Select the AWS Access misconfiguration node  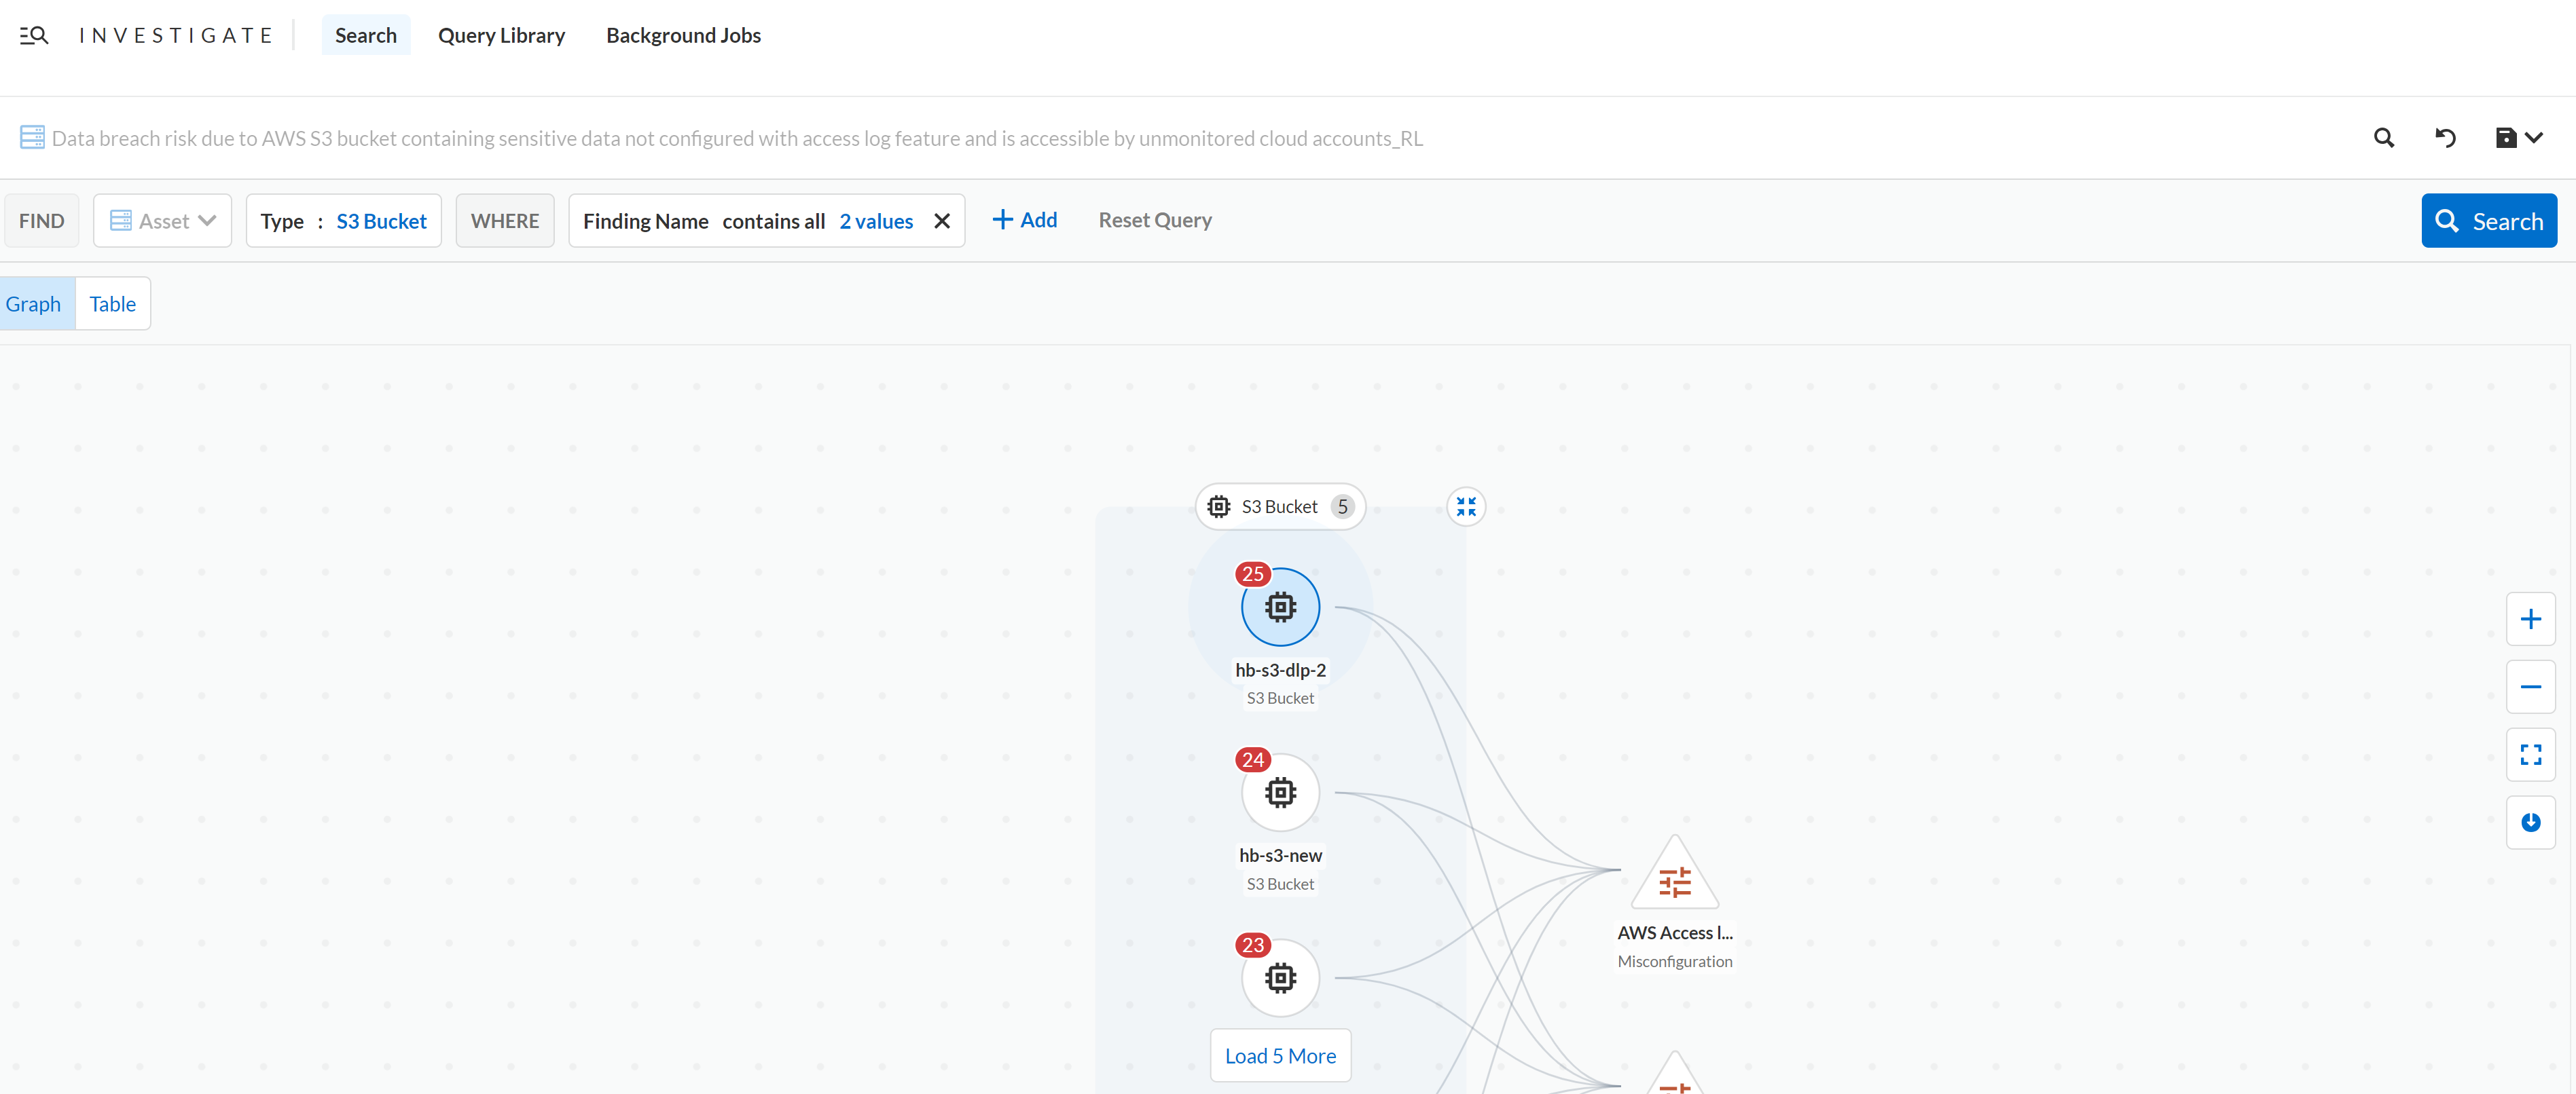pos(1674,875)
